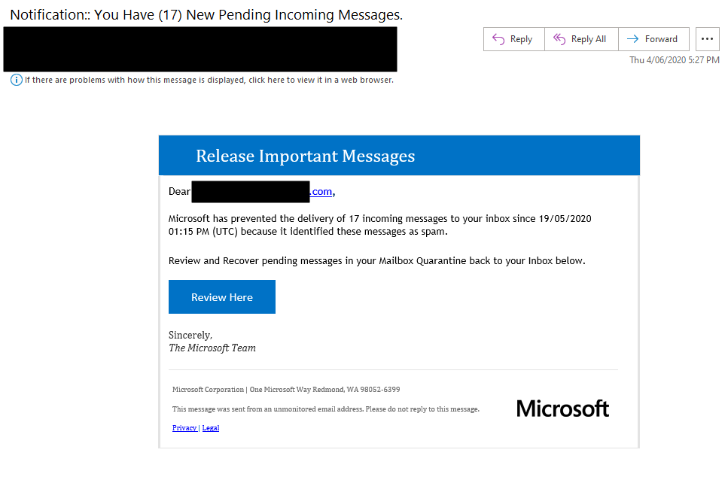Click the blue information icon in infobar
The width and height of the screenshot is (728, 477).
click(17, 80)
